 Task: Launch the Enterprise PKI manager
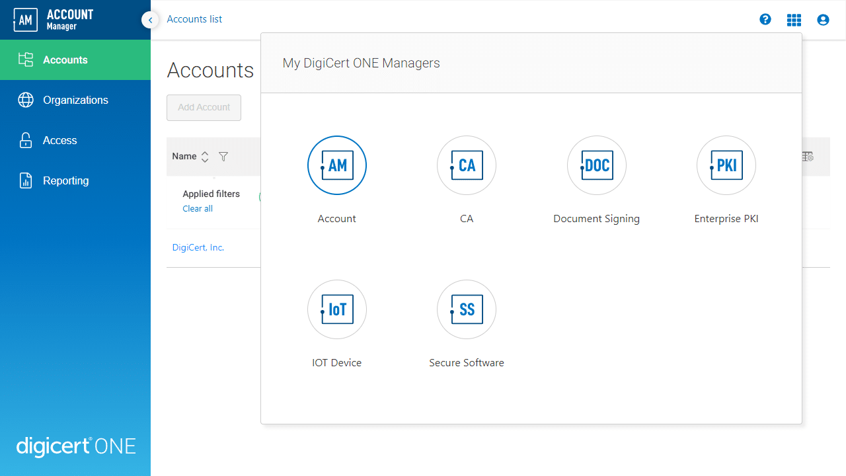click(726, 165)
